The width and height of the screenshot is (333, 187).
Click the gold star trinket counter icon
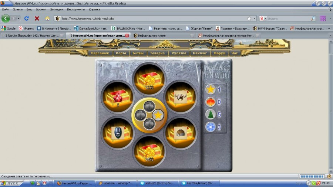(x=211, y=89)
